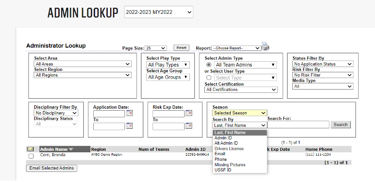Screen dimensions: 375x182
Task: Click AYSO Demo Region cell
Action: 107,155
